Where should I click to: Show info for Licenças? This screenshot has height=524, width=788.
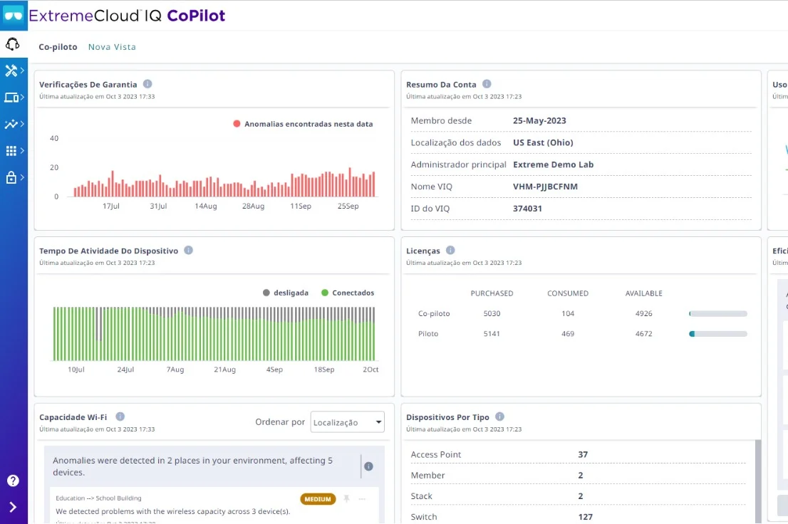pos(450,250)
